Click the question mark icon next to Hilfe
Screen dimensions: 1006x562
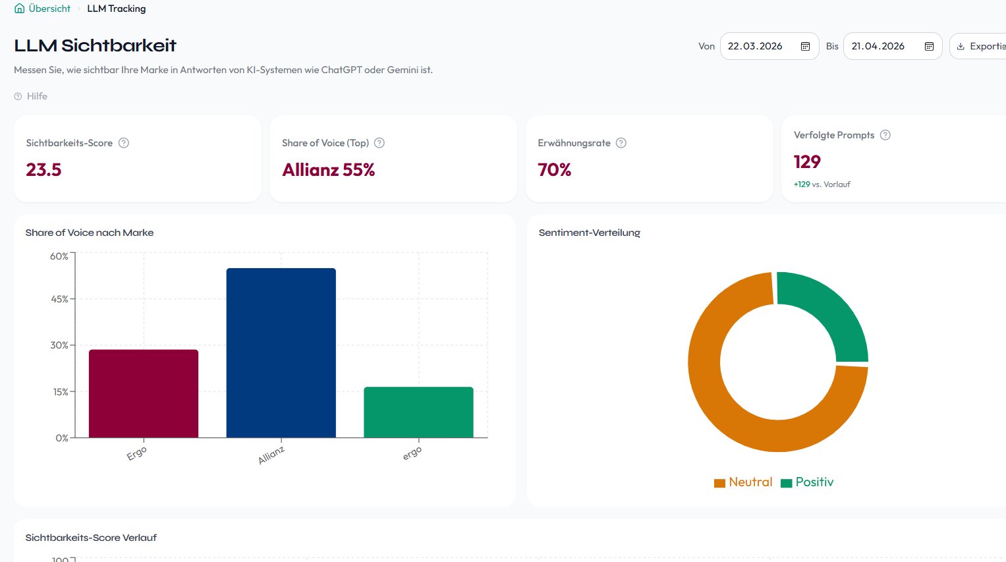pos(18,96)
